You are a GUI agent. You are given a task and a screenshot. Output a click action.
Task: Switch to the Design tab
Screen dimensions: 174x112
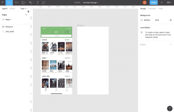pos(143,8)
